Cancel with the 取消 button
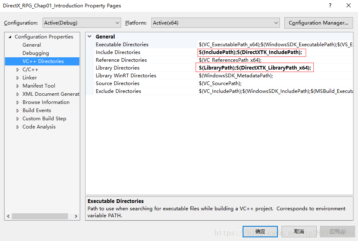 click(x=299, y=232)
